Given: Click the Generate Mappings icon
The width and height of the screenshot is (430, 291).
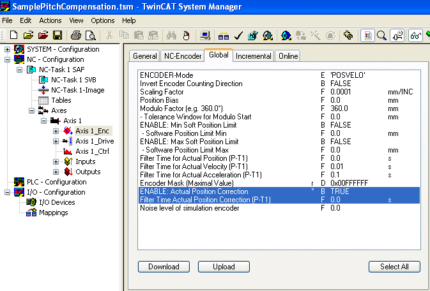Looking at the screenshot, I should coord(224,35).
